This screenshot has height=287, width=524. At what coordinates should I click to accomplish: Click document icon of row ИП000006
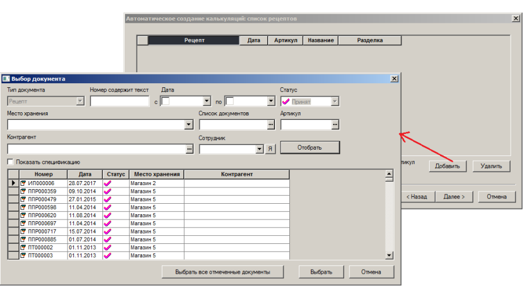23,183
